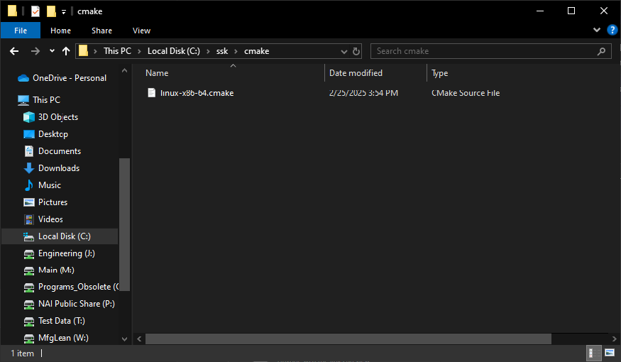The image size is (621, 362).
Task: Open Test Data (T:) drive
Action: pyautogui.click(x=61, y=321)
